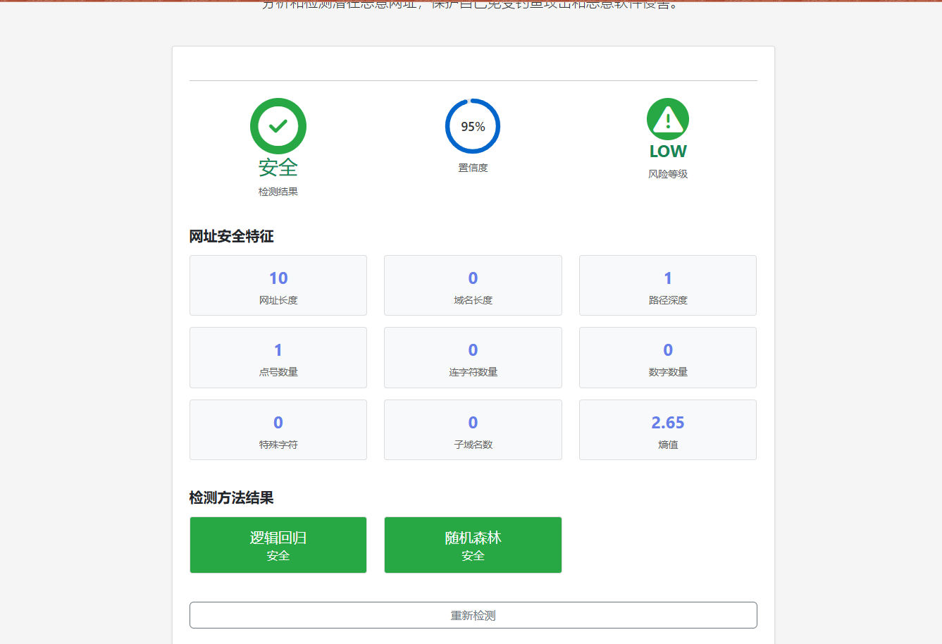Select the 子域名数 feature card
Viewport: 942px width, 644px height.
(473, 430)
